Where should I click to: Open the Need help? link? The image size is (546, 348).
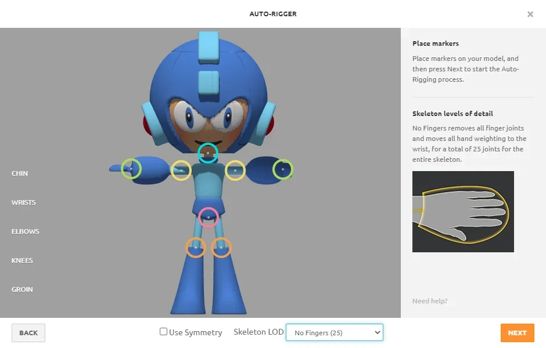430,300
